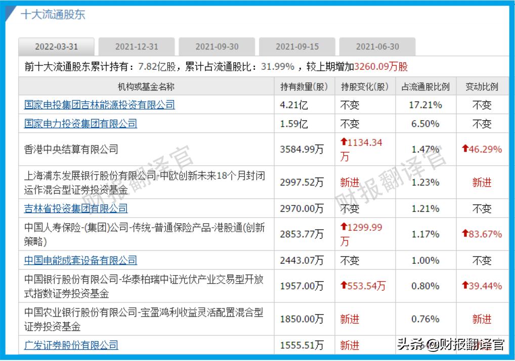The height and width of the screenshot is (361, 515).
Task: Click the red up arrow beside 1134.34万
Action: pos(343,142)
